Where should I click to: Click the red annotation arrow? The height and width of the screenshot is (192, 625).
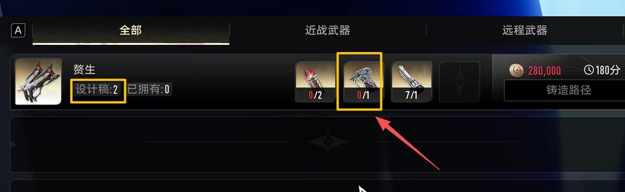click(407, 144)
